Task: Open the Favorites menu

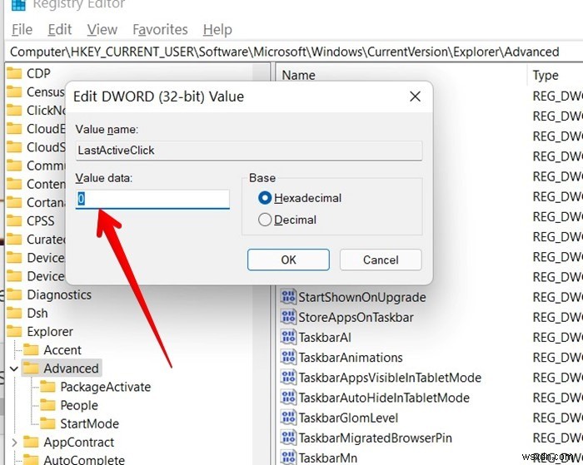Action: [160, 29]
